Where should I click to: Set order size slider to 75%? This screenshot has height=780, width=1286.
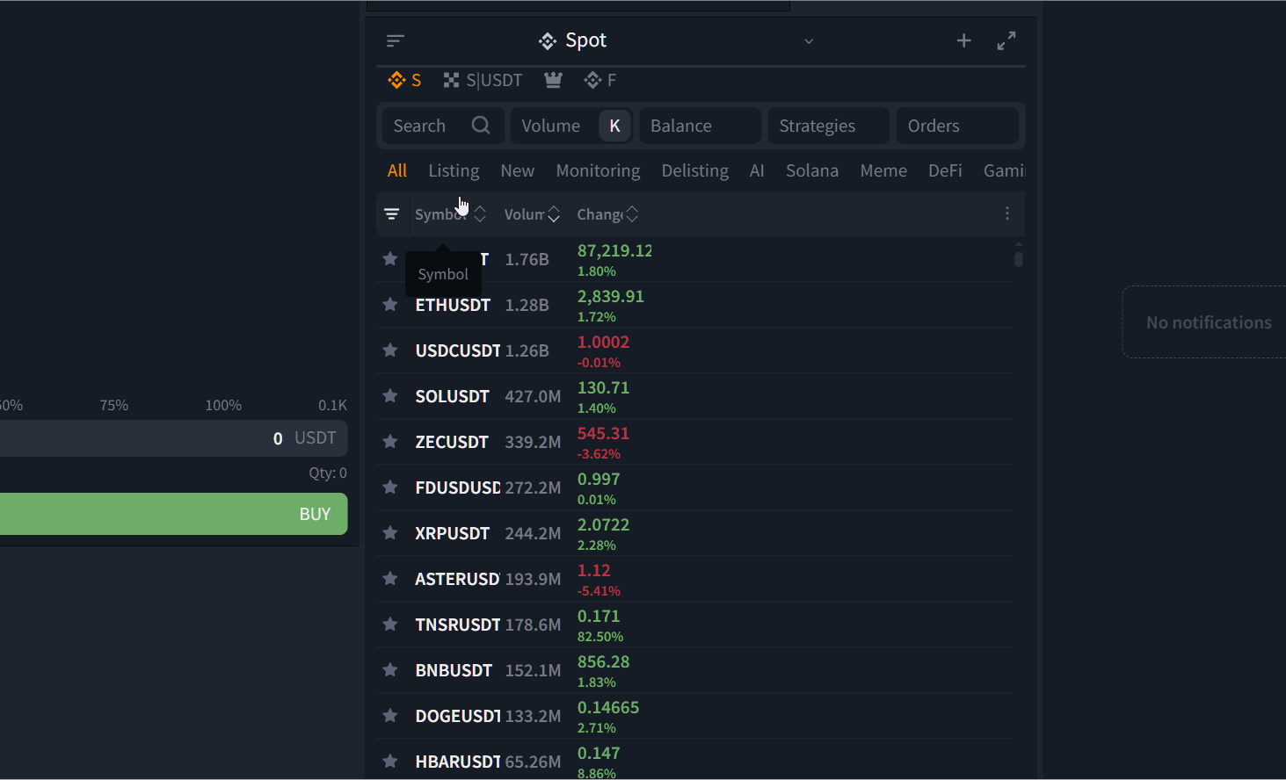pos(114,405)
